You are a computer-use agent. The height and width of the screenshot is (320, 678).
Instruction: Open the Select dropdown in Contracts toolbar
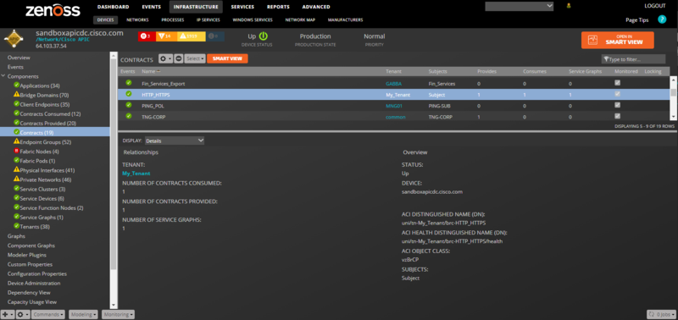point(195,58)
